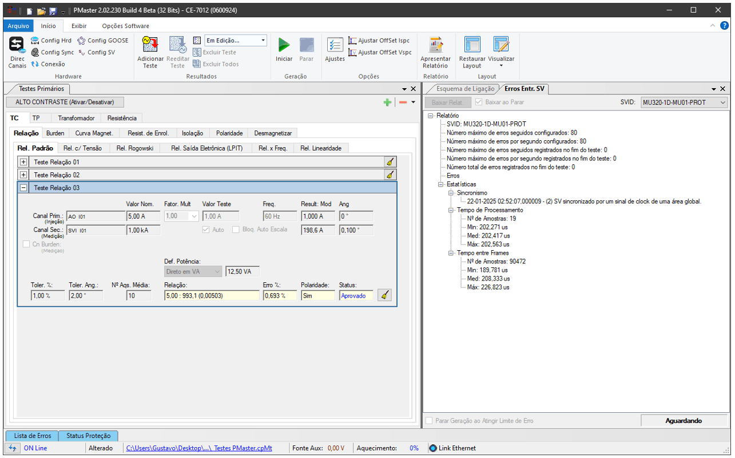Clear Teste Relação 01 with the broom icon
Viewport: 735px width, 458px height.
click(x=390, y=162)
